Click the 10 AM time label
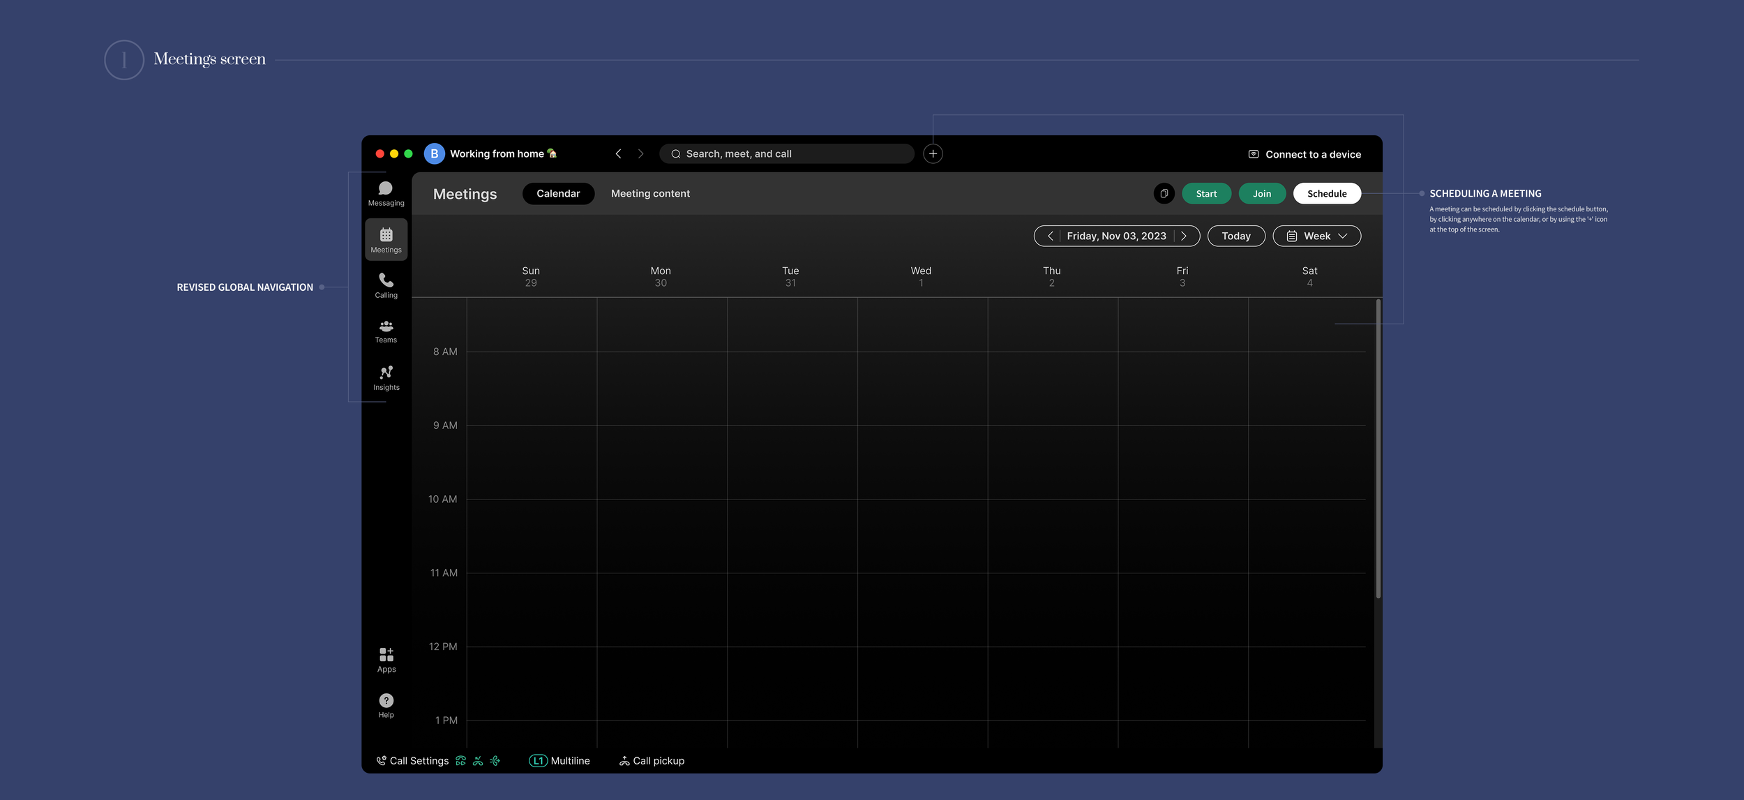 pyautogui.click(x=442, y=499)
